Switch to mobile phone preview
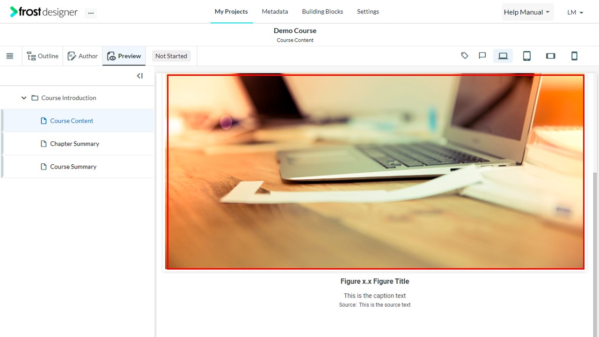 pyautogui.click(x=574, y=56)
